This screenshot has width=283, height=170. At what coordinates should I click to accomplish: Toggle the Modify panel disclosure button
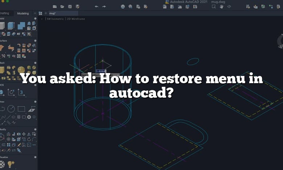(35, 129)
